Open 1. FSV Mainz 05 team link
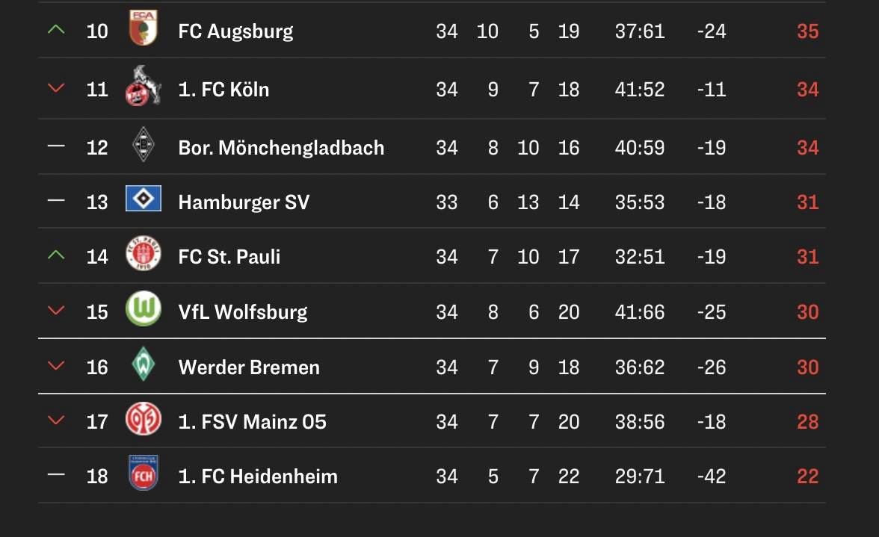 coord(252,422)
